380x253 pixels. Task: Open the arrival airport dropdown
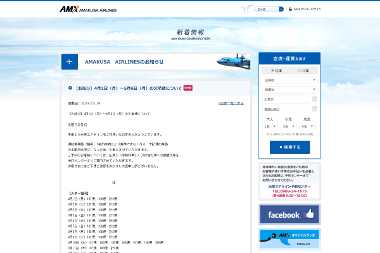289,90
